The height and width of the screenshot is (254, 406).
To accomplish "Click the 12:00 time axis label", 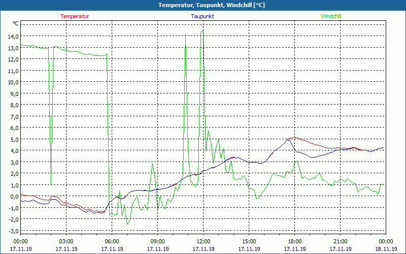I will [204, 242].
